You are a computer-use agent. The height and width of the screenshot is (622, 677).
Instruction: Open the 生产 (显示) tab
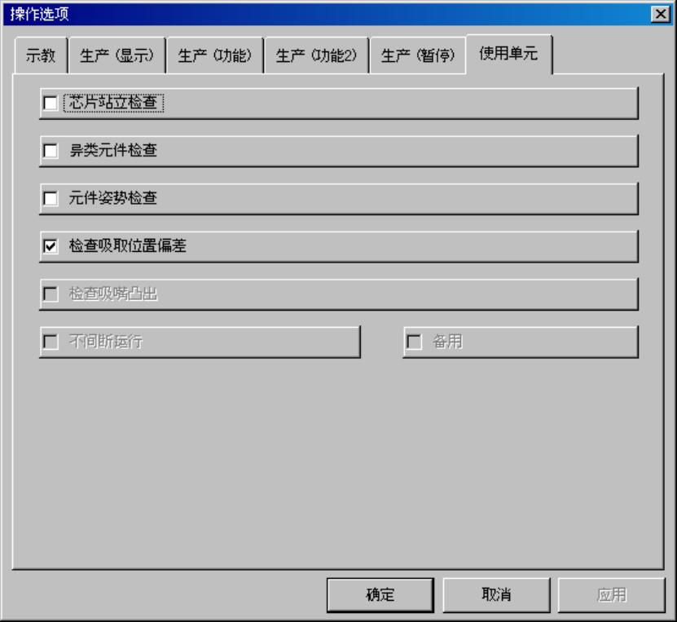point(117,55)
